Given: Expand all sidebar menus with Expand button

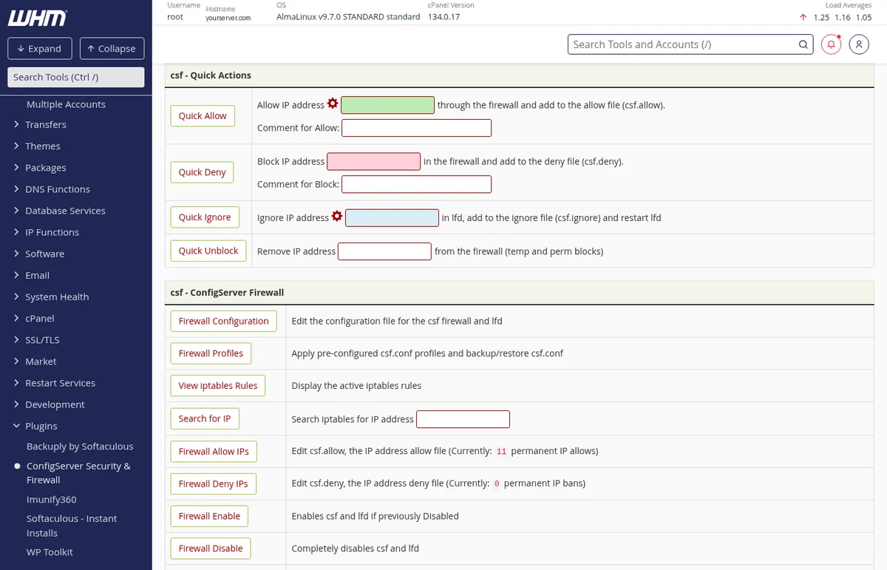Looking at the screenshot, I should (39, 49).
